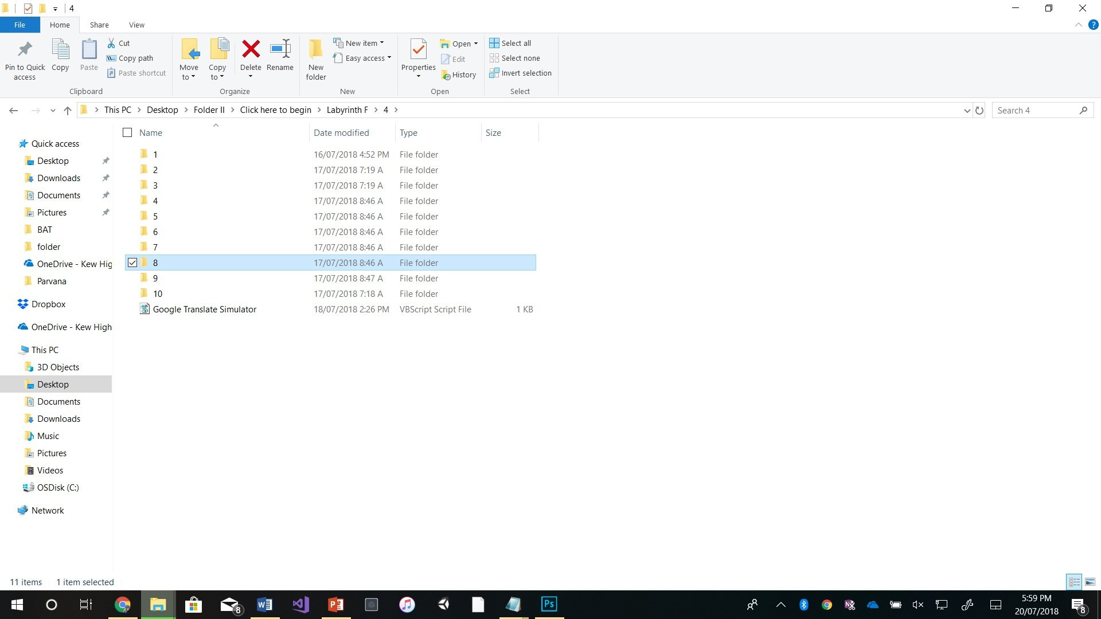Click Copy path in the ribbon
This screenshot has width=1101, height=619.
pos(130,58)
